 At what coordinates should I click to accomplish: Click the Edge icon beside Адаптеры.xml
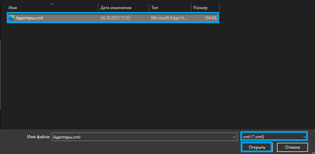[x=11, y=18]
